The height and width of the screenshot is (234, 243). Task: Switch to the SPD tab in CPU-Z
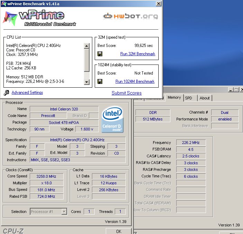(x=188, y=98)
